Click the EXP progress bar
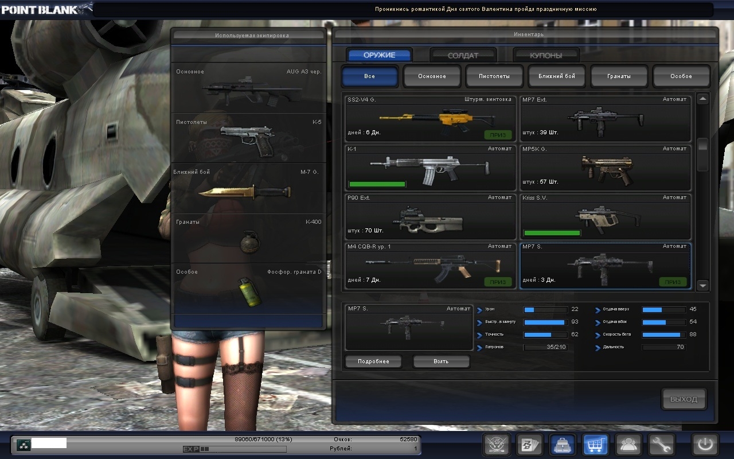This screenshot has width=734, height=459. coord(234,449)
